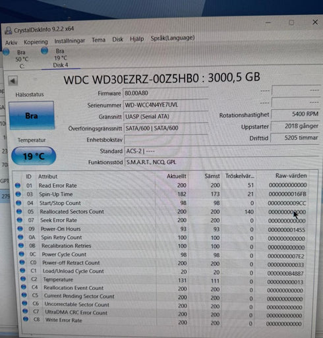Click the Raw-värden column header
323x338 pixels.
pos(291,176)
